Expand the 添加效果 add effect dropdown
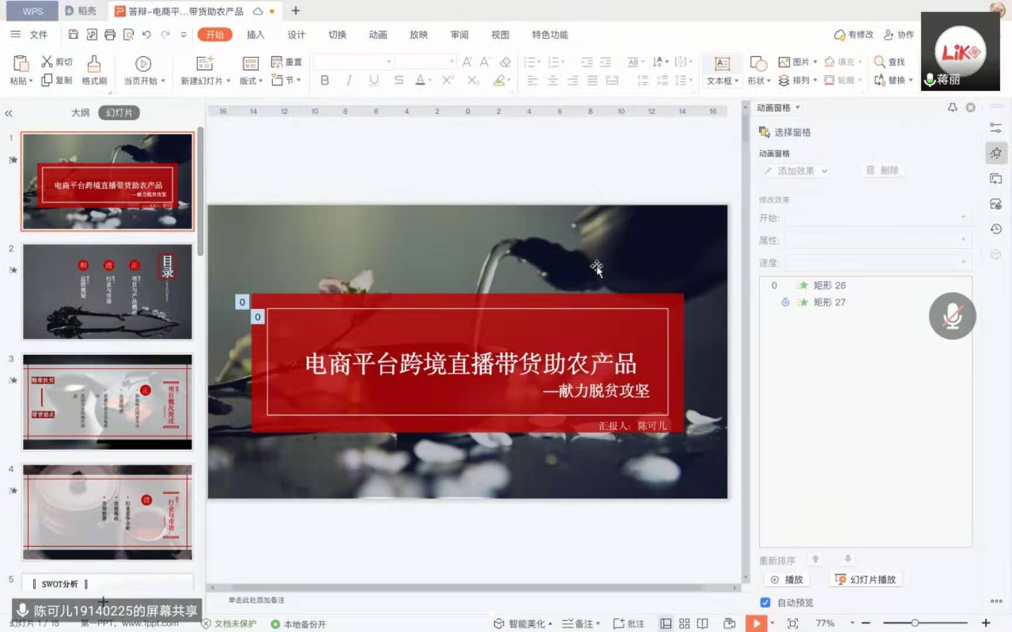The width and height of the screenshot is (1012, 632). click(x=796, y=171)
